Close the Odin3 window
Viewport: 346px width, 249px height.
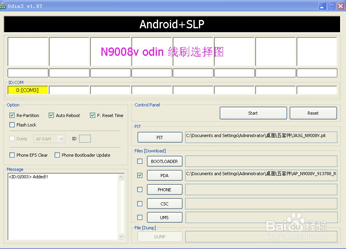pos(341,6)
